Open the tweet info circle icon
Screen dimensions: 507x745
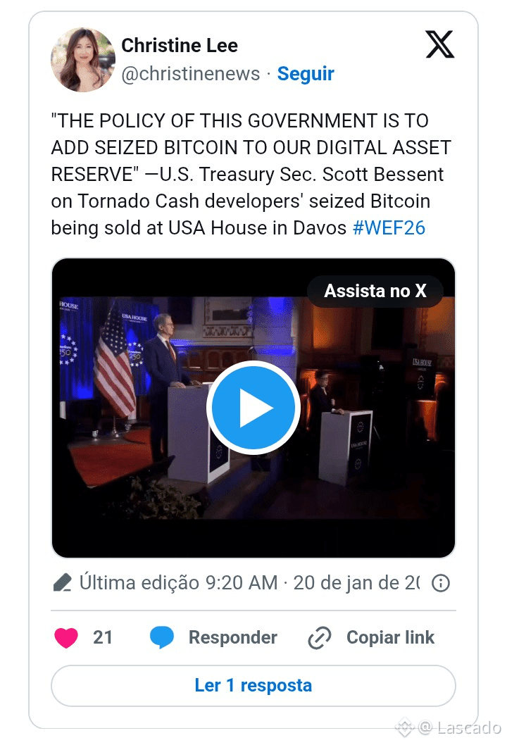point(441,583)
